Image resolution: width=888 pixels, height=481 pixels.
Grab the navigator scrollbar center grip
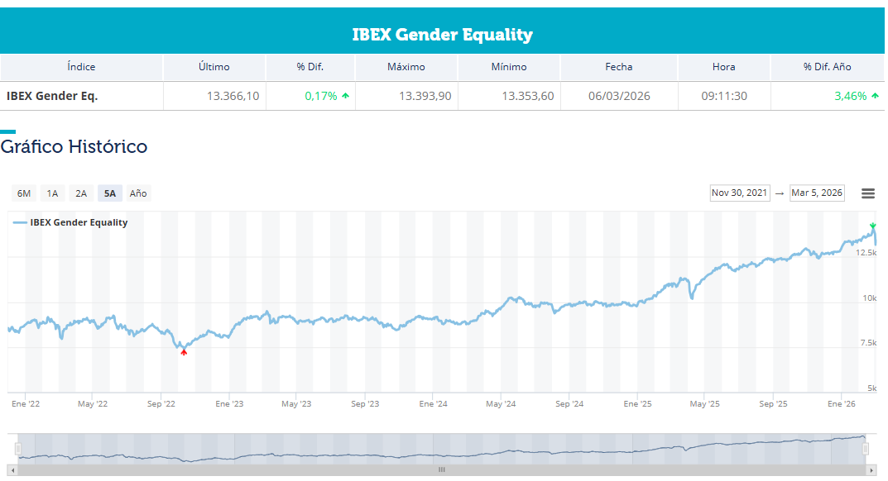click(442, 469)
